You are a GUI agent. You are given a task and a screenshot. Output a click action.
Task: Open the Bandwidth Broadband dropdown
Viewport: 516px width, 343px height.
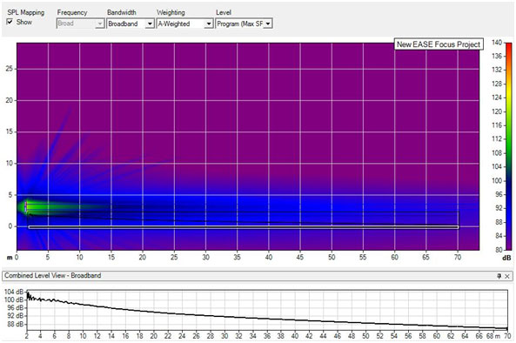pyautogui.click(x=131, y=24)
